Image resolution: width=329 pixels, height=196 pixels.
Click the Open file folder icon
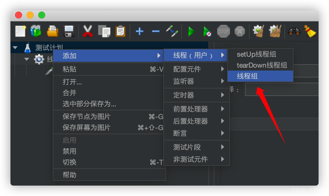(52, 31)
